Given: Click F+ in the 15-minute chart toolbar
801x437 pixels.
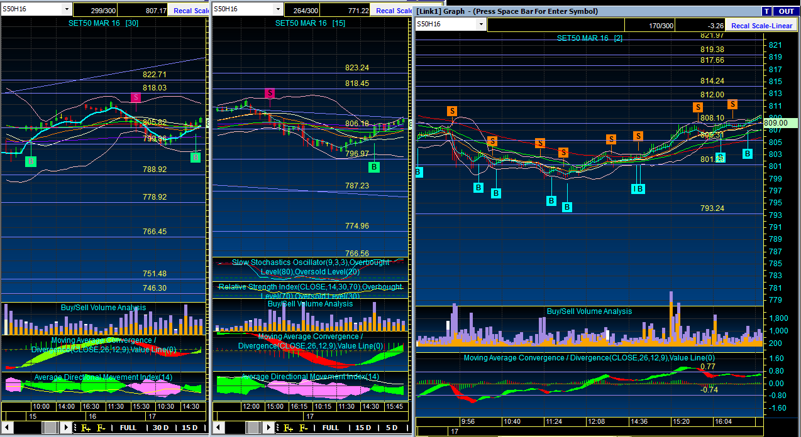Looking at the screenshot, I should coord(288,428).
